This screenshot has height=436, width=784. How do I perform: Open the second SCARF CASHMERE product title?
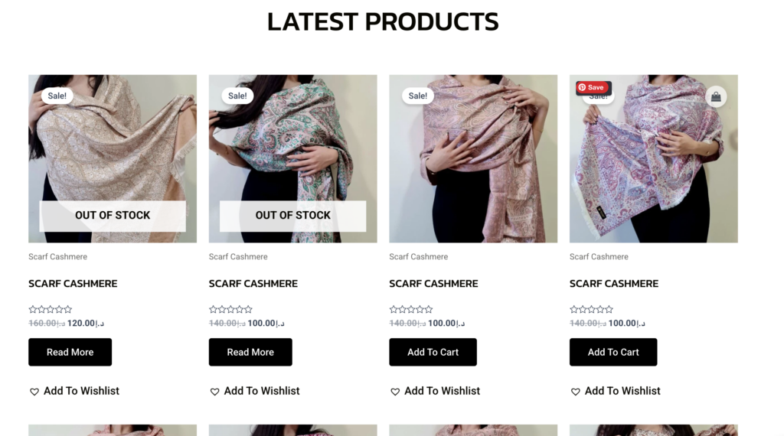click(x=253, y=284)
